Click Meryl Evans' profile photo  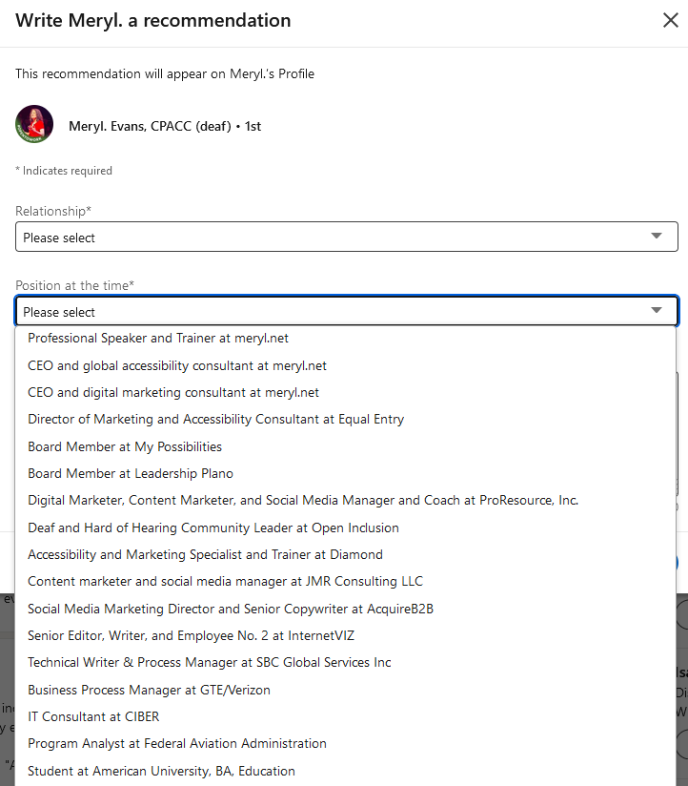pyautogui.click(x=34, y=125)
